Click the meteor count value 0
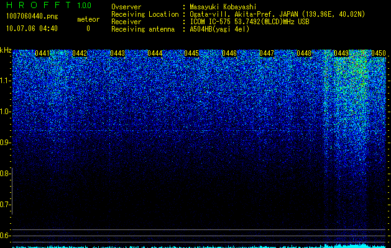 pos(88,29)
